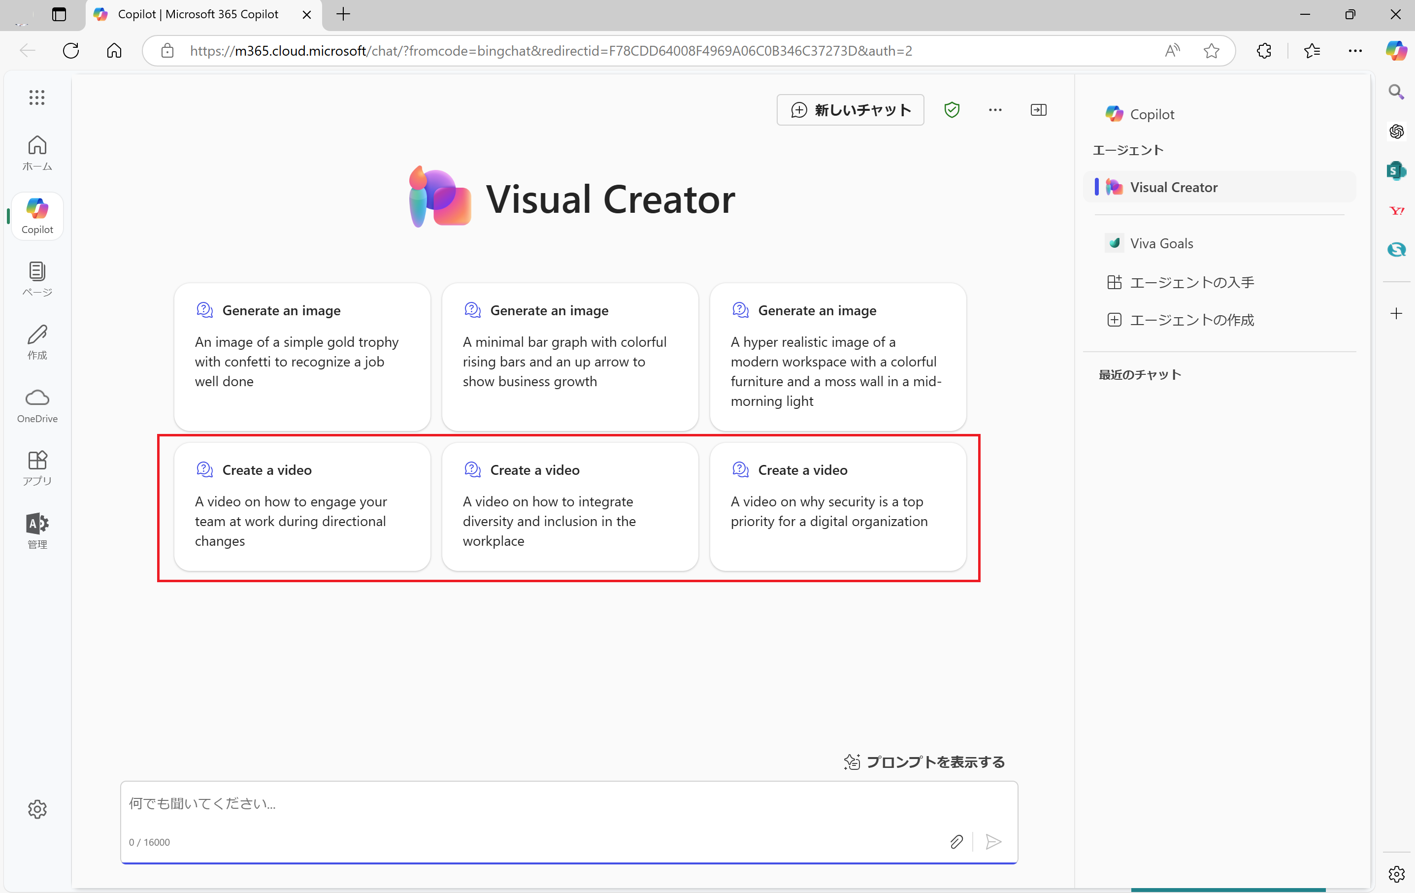This screenshot has height=893, width=1415.
Task: Go to ホーム in left sidebar
Action: point(37,153)
